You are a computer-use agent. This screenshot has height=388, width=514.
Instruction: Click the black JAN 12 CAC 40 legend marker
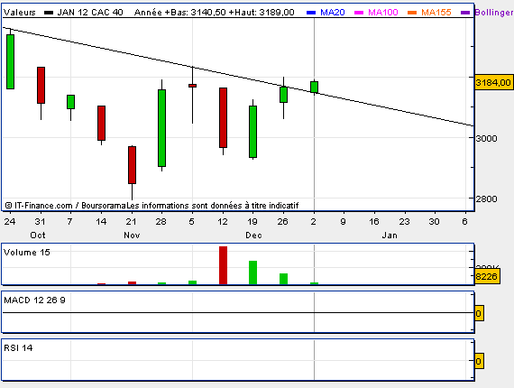click(49, 13)
